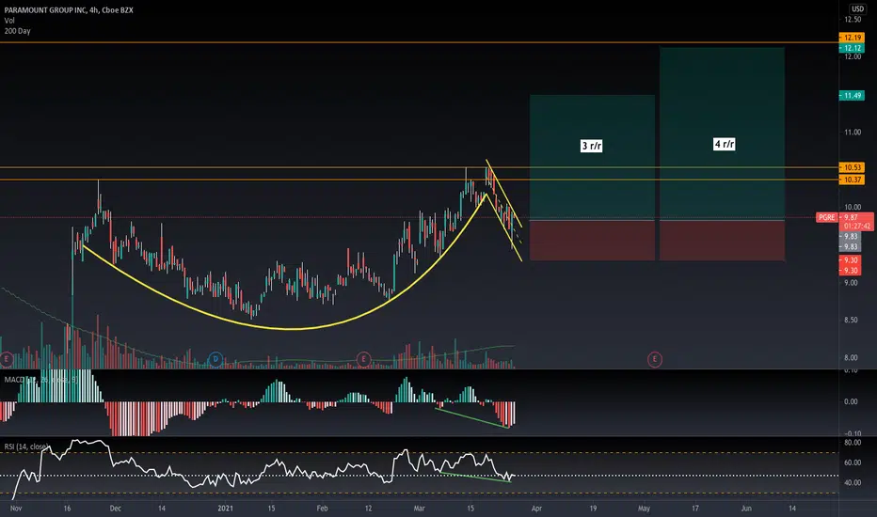The height and width of the screenshot is (517, 877).
Task: Select the green divergence line on MACD
Action: (472, 418)
